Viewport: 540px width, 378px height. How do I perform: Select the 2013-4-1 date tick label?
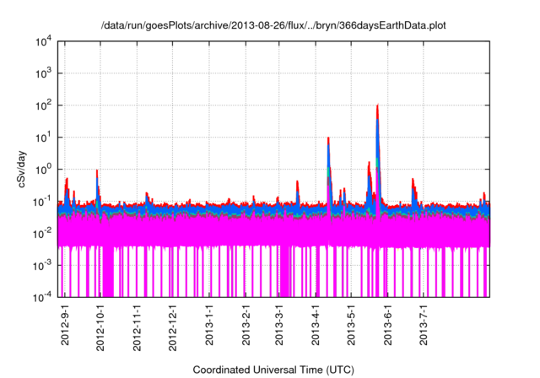pyautogui.click(x=316, y=323)
